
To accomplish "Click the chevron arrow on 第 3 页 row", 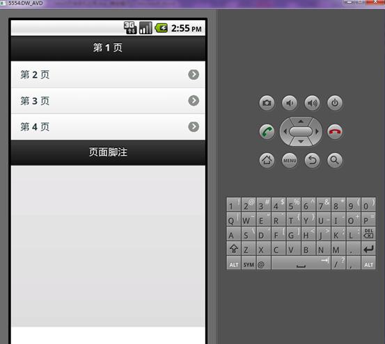I will tap(194, 101).
